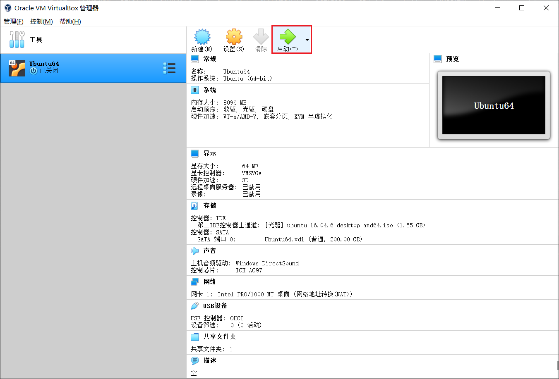Select the Ubuntu64 virtual machine entry
The width and height of the screenshot is (559, 379).
tap(93, 68)
